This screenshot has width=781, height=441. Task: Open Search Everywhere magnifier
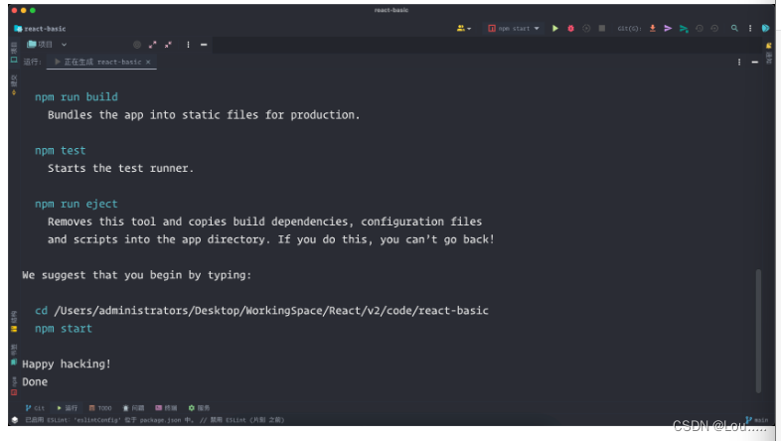pyautogui.click(x=734, y=29)
